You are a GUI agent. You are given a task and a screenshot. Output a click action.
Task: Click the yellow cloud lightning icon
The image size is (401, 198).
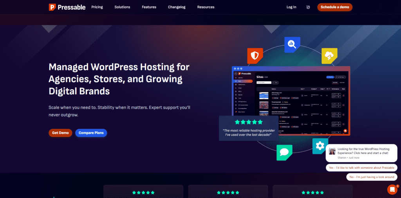[x=329, y=56]
